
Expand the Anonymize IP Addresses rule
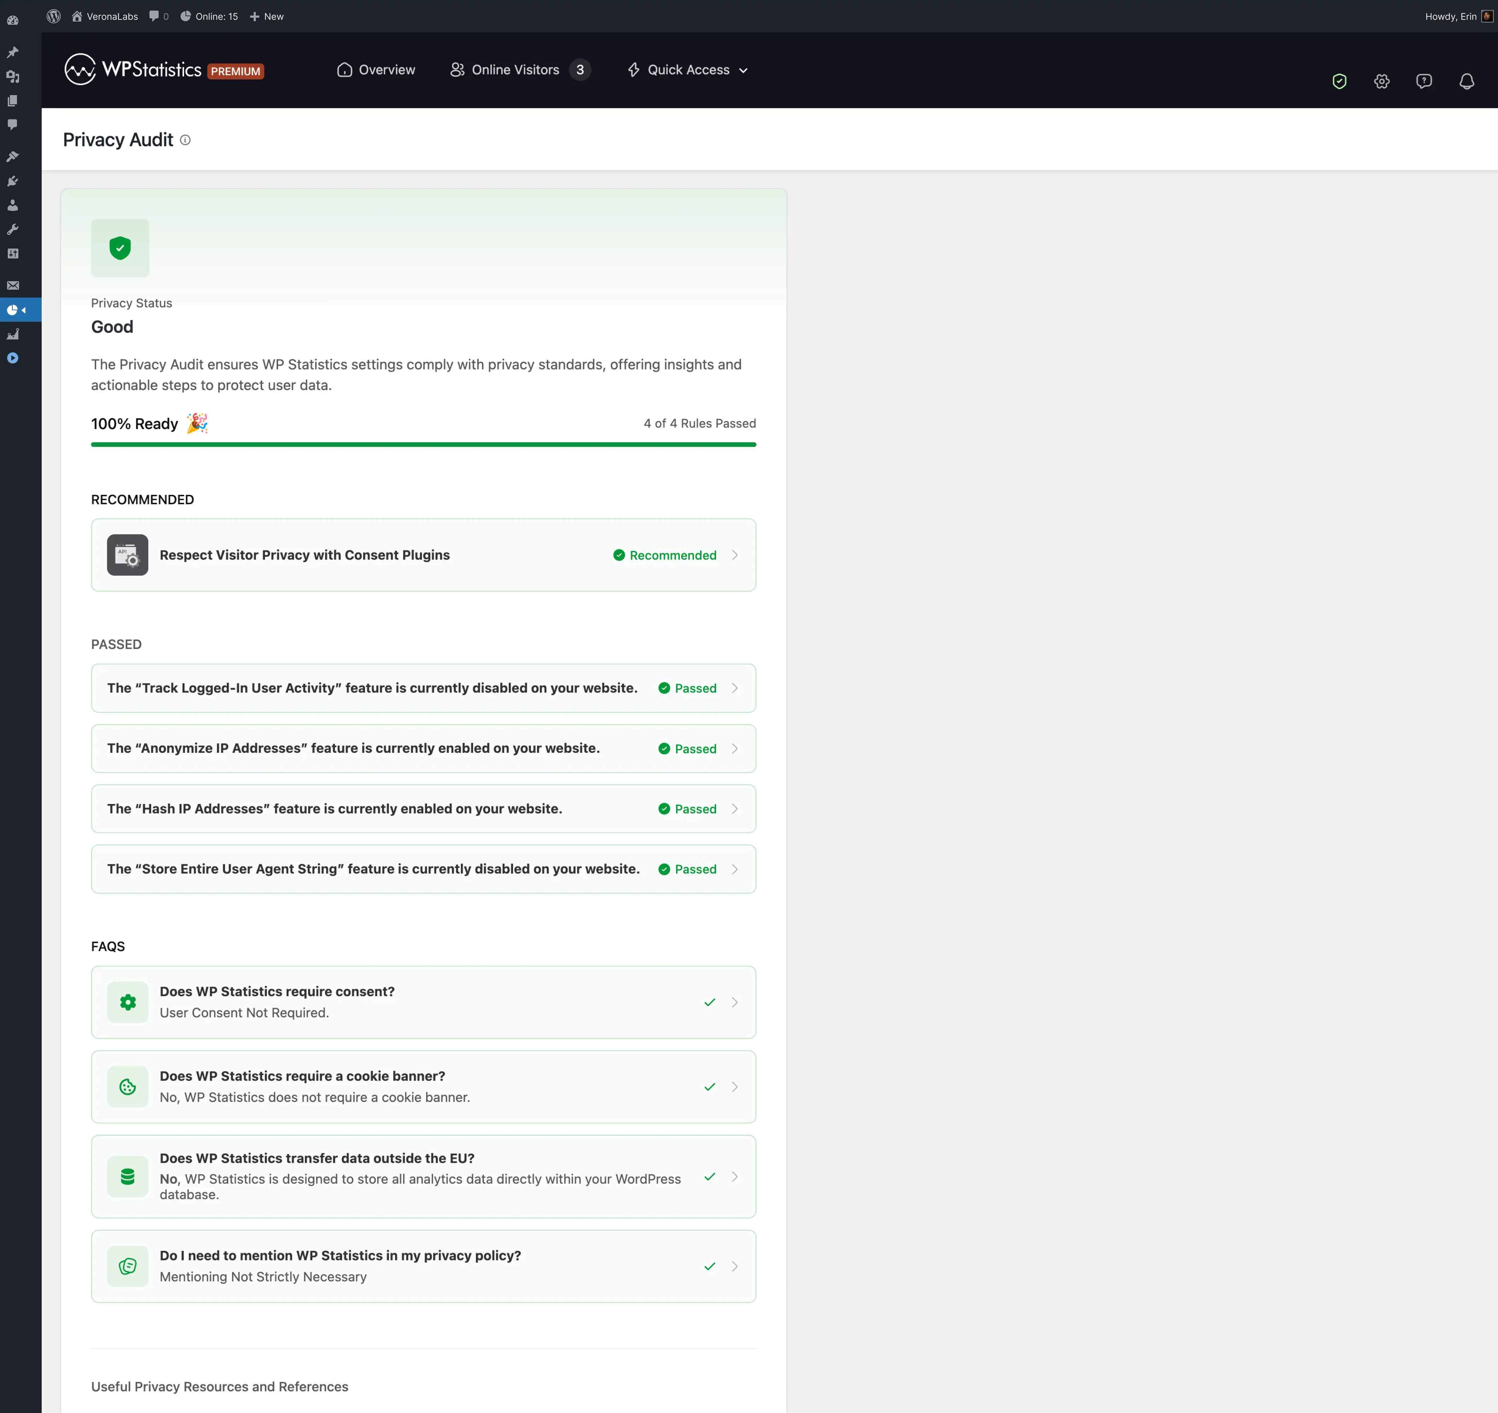423,748
